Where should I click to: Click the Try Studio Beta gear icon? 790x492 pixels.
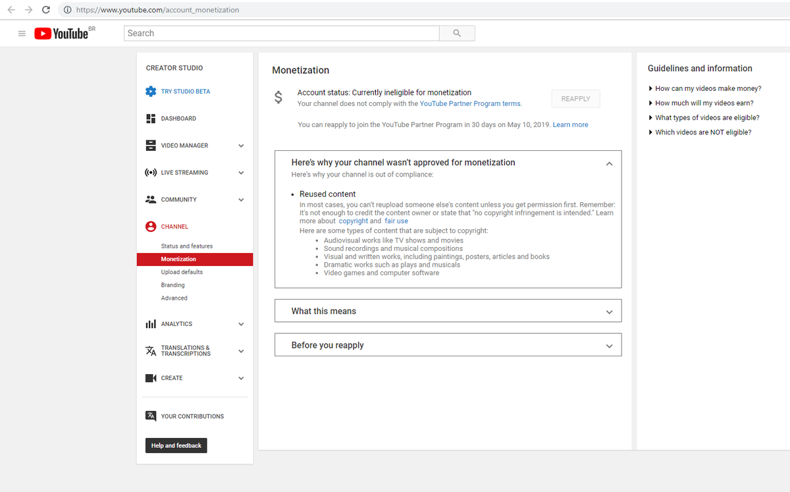tap(151, 92)
